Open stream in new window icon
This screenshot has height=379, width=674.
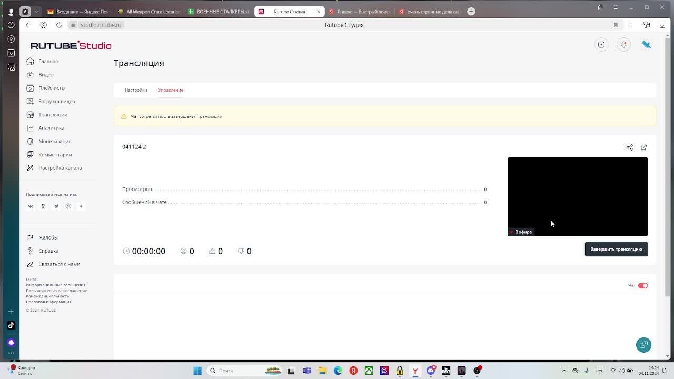pos(643,147)
